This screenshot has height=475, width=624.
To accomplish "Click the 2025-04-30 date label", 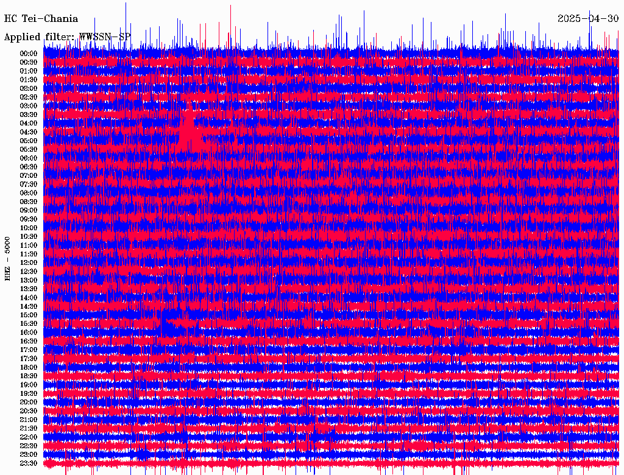I will pos(588,19).
